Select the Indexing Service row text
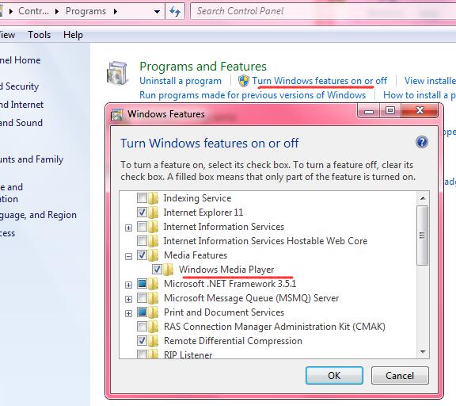This screenshot has height=406, width=456. (x=197, y=198)
